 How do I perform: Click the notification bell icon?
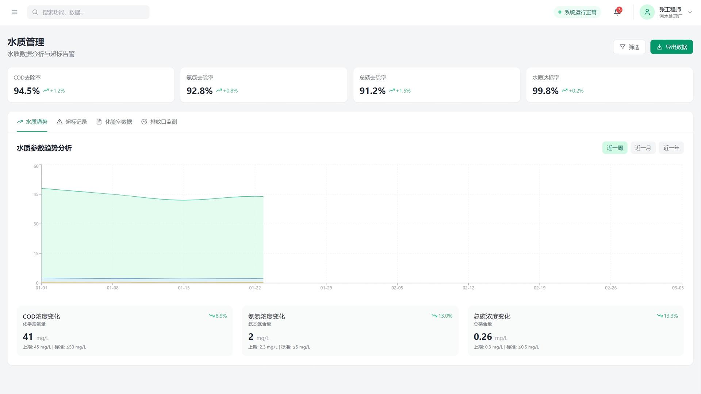617,12
